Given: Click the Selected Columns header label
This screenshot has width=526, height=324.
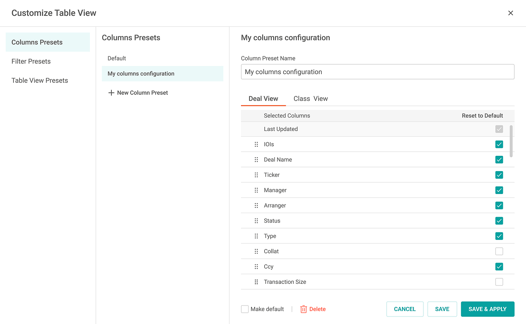Looking at the screenshot, I should [287, 116].
